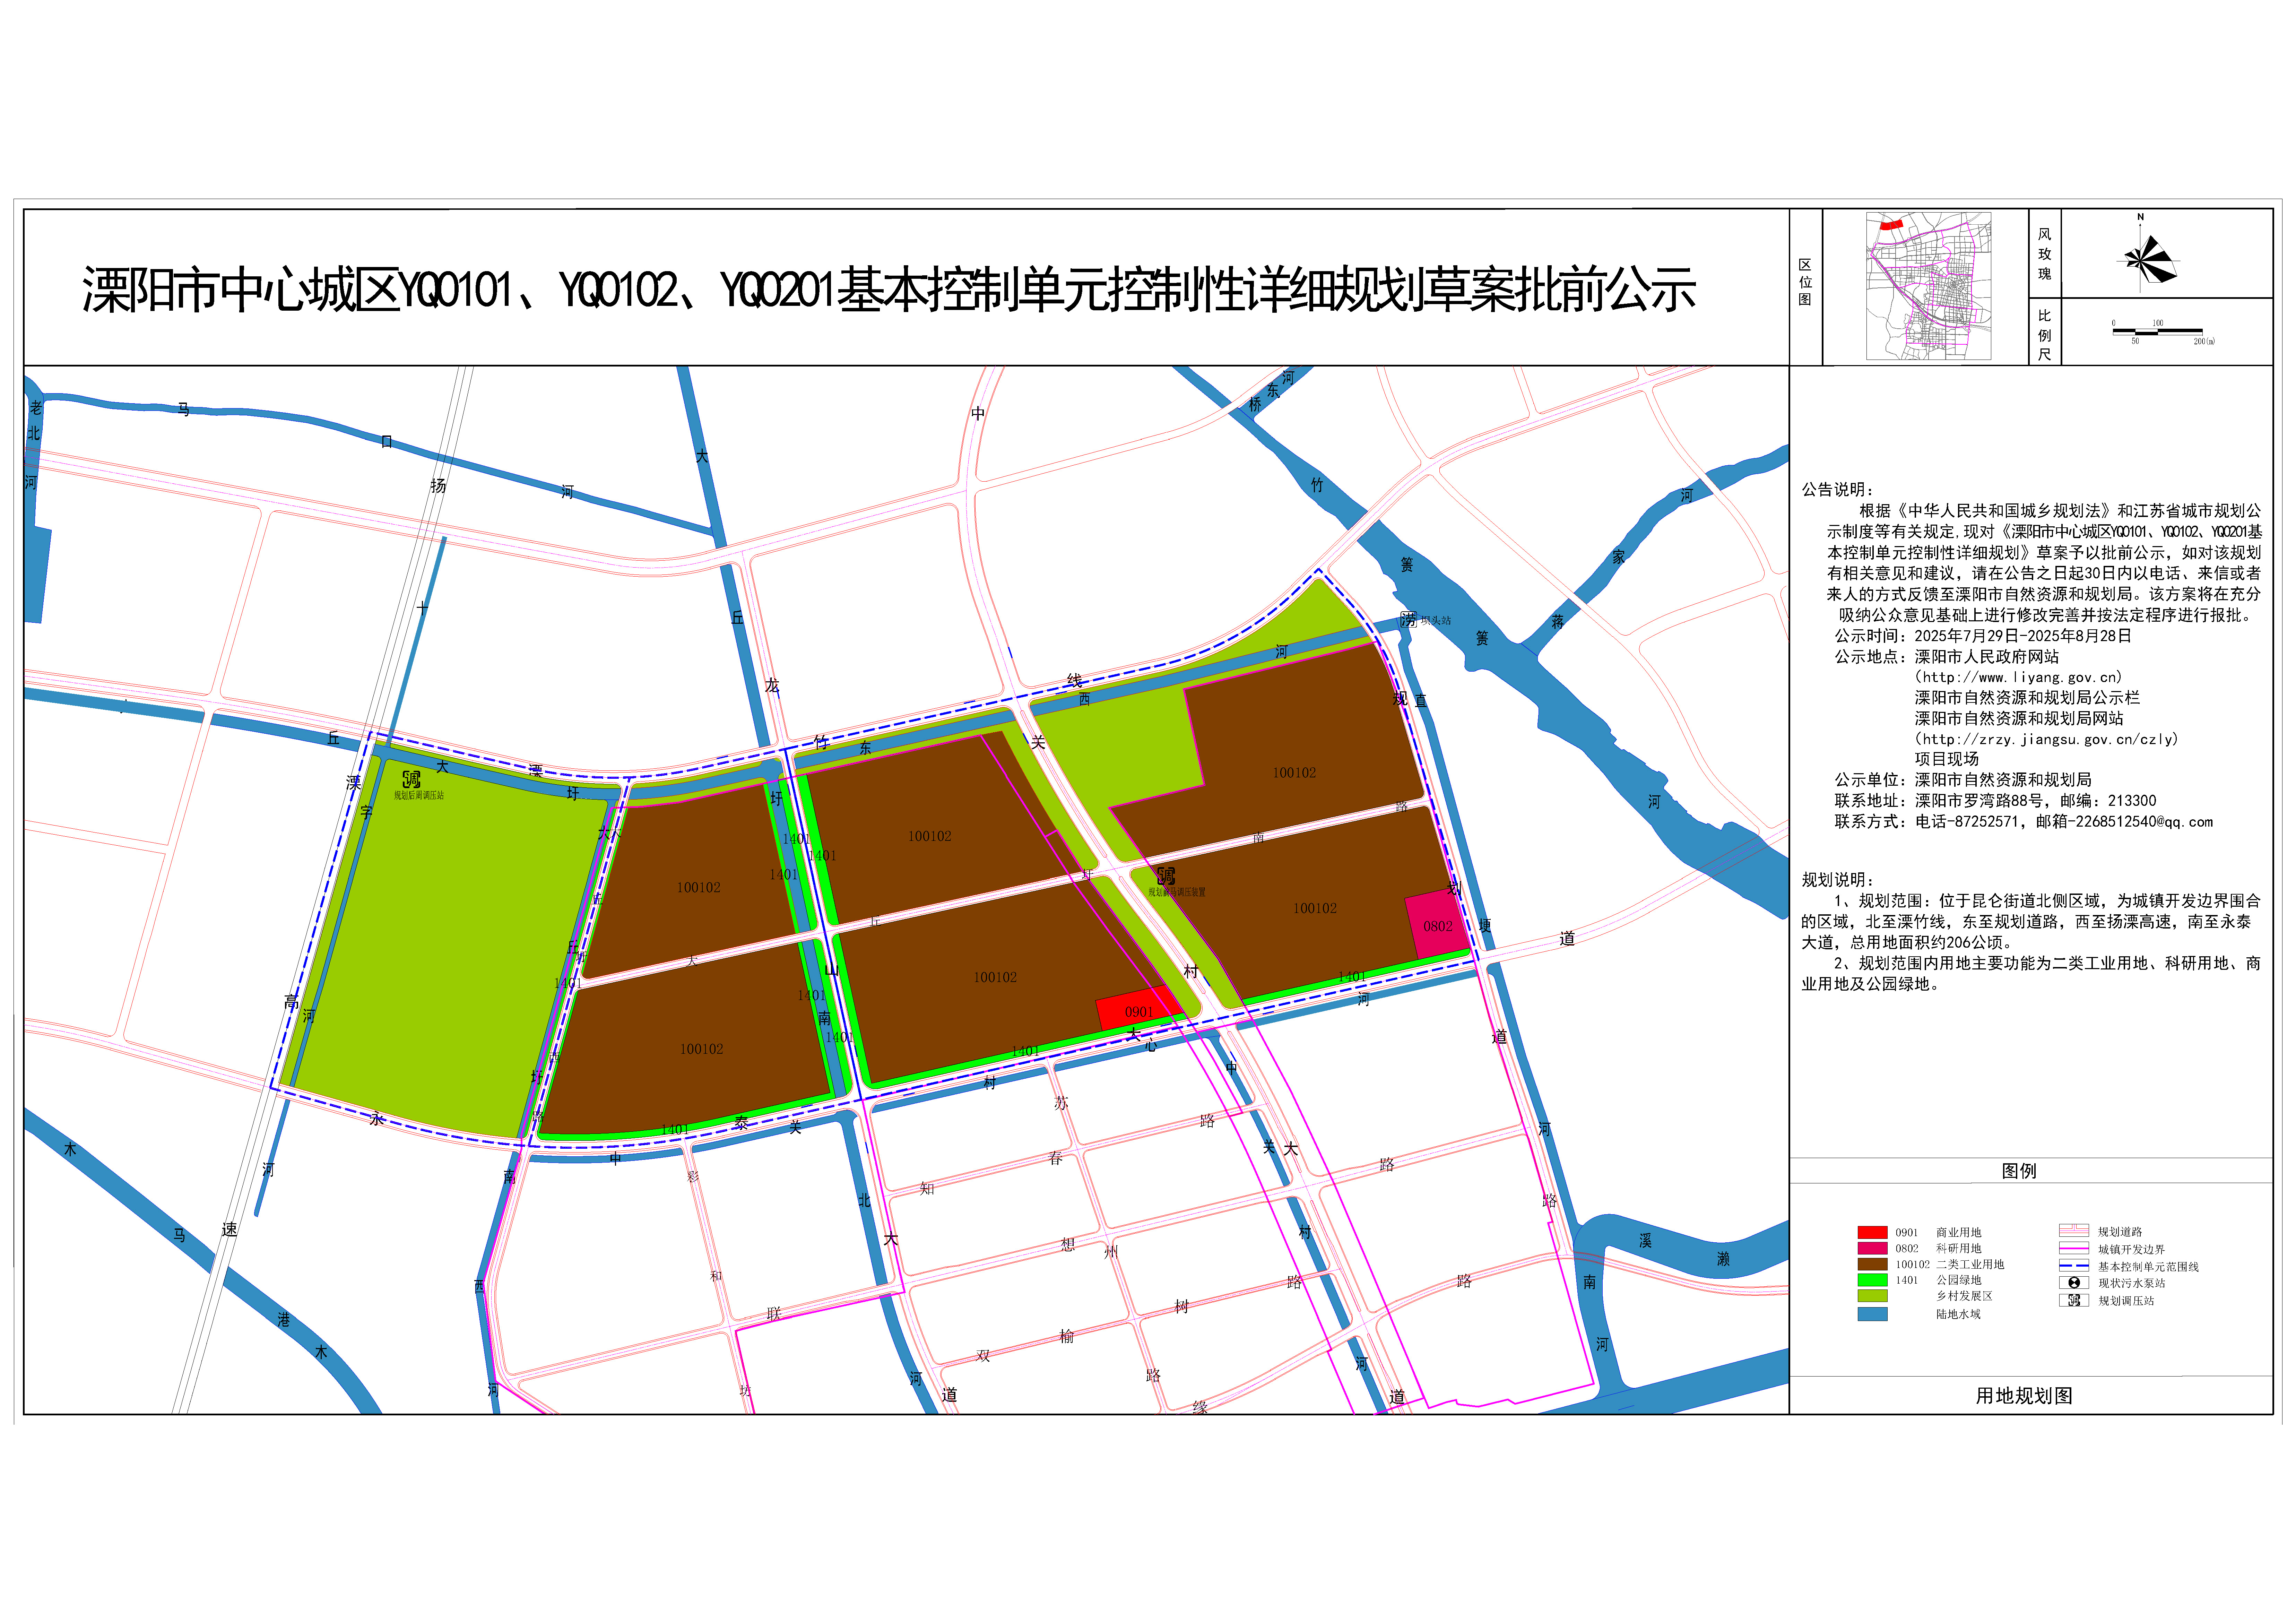
Task: Open the www.liyang.gov.cn website link
Action: [2018, 677]
